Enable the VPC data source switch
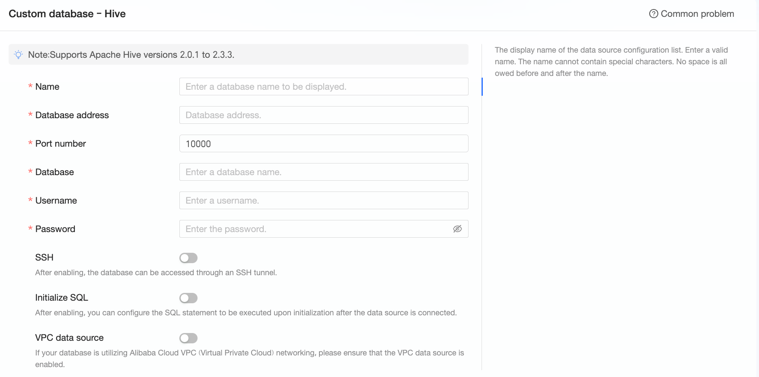The image size is (759, 377). point(188,338)
